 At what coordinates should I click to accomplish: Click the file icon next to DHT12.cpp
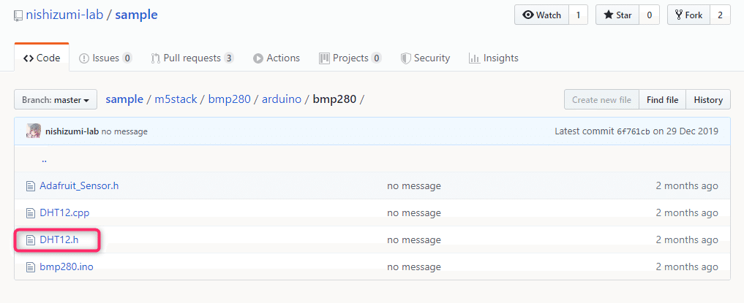coord(31,212)
